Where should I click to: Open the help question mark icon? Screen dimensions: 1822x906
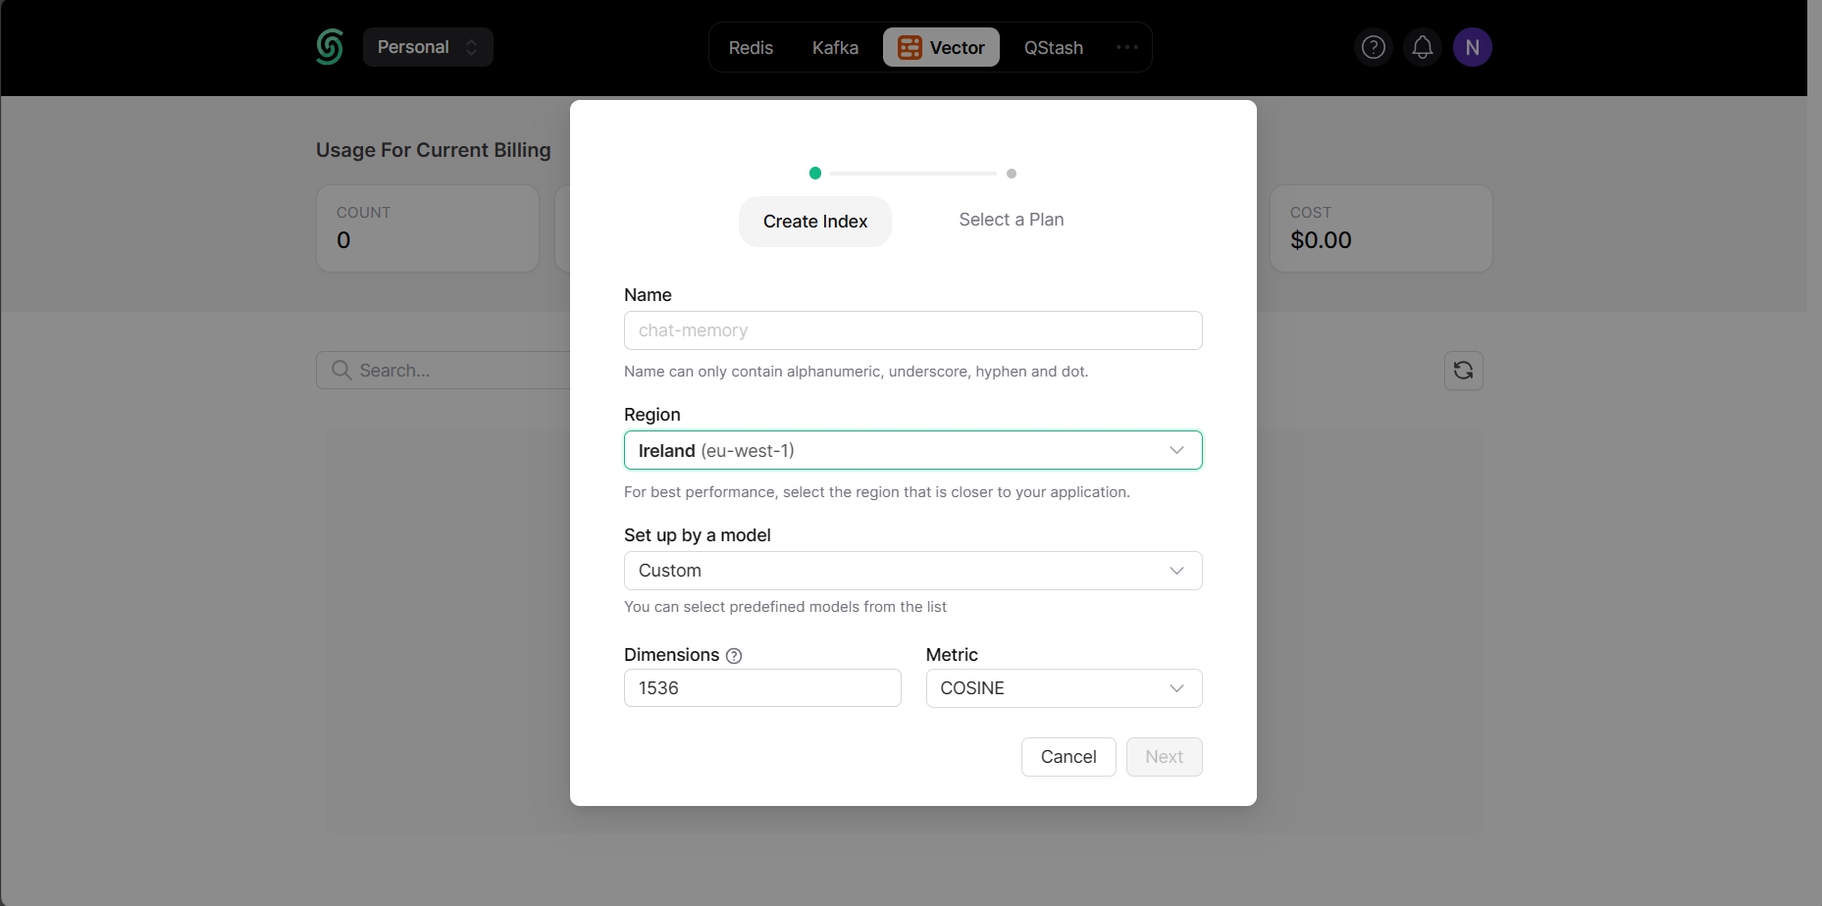(x=1373, y=47)
